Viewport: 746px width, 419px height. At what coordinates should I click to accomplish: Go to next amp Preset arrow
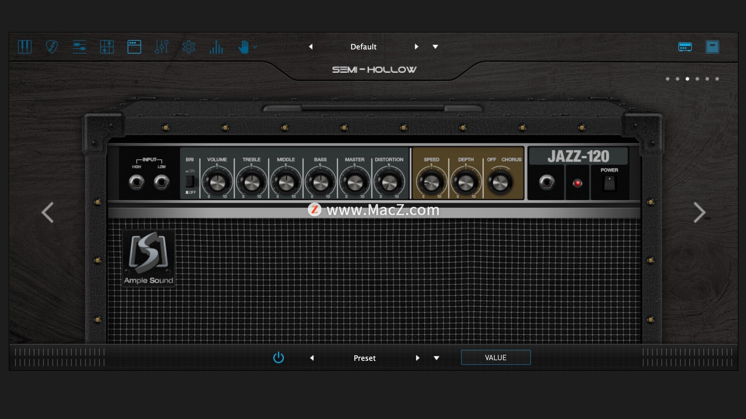[418, 358]
